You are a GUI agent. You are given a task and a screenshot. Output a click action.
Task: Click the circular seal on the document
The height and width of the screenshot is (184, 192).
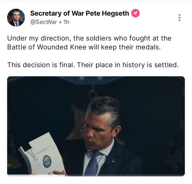pos(47,161)
